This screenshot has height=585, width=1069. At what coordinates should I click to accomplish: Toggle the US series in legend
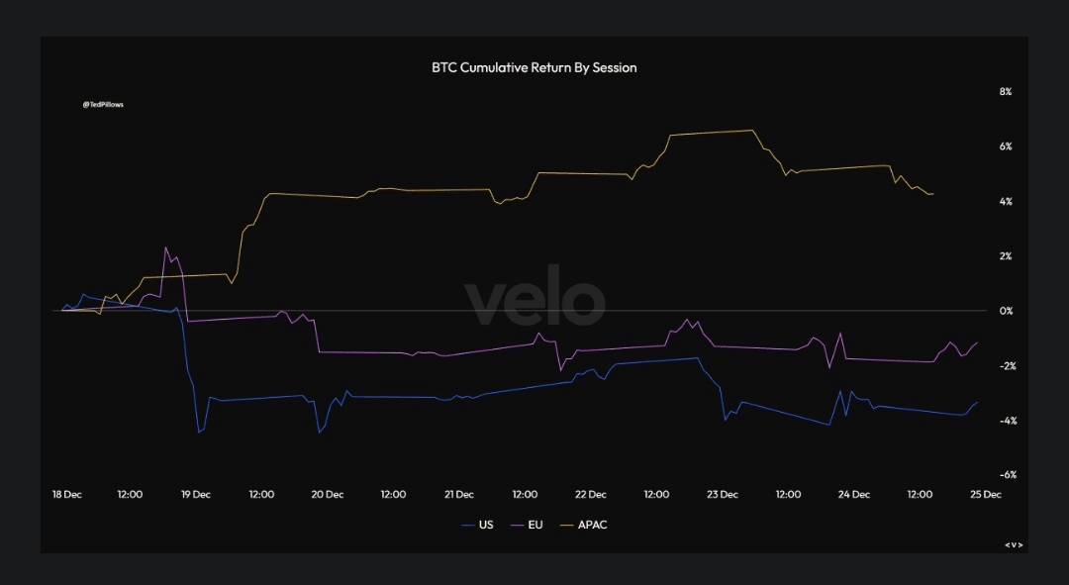pyautogui.click(x=485, y=525)
